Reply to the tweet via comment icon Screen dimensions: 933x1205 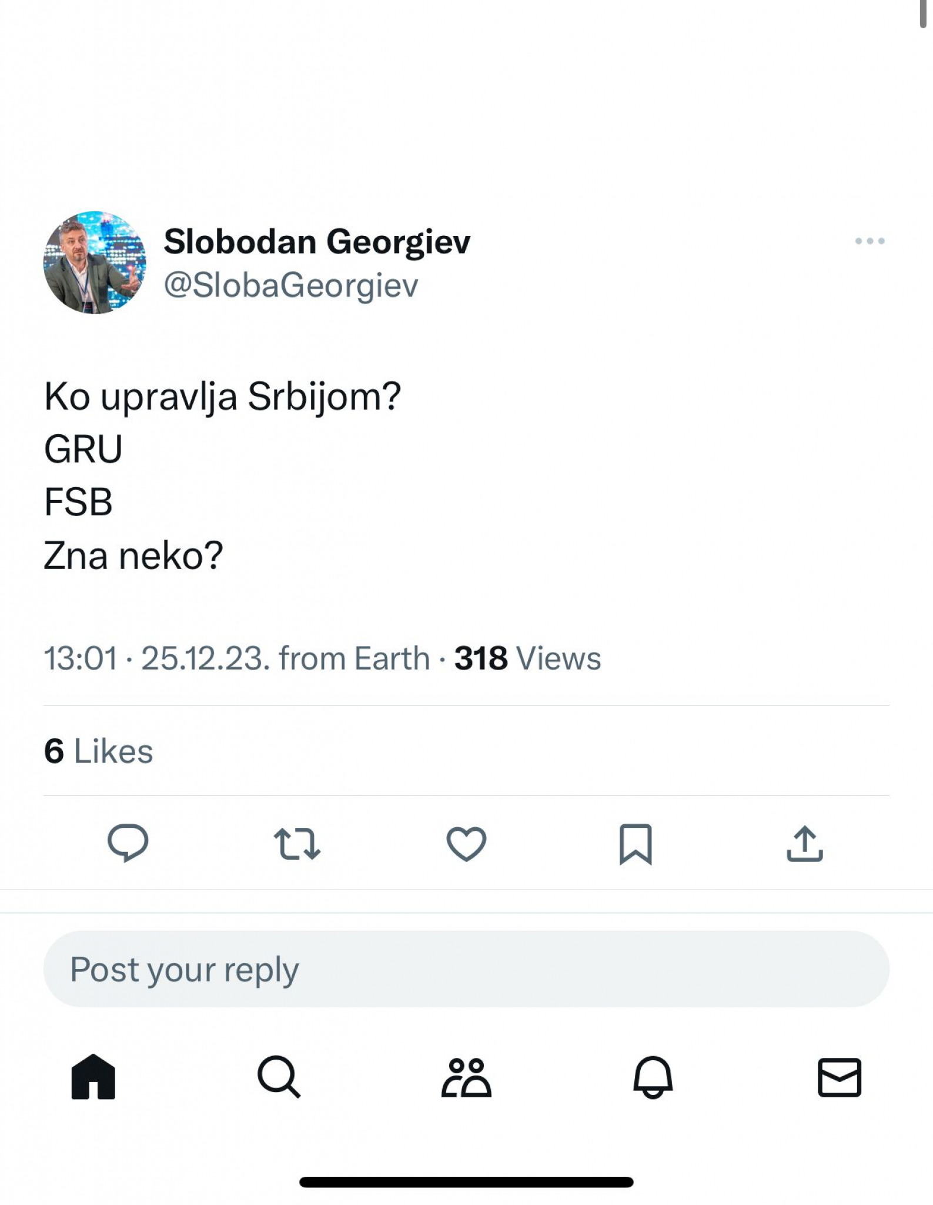pyautogui.click(x=128, y=843)
